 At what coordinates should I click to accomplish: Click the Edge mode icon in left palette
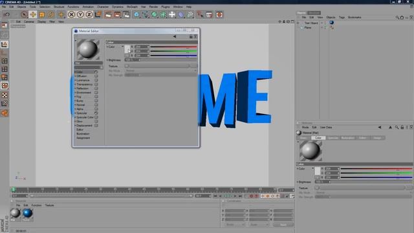click(5, 69)
